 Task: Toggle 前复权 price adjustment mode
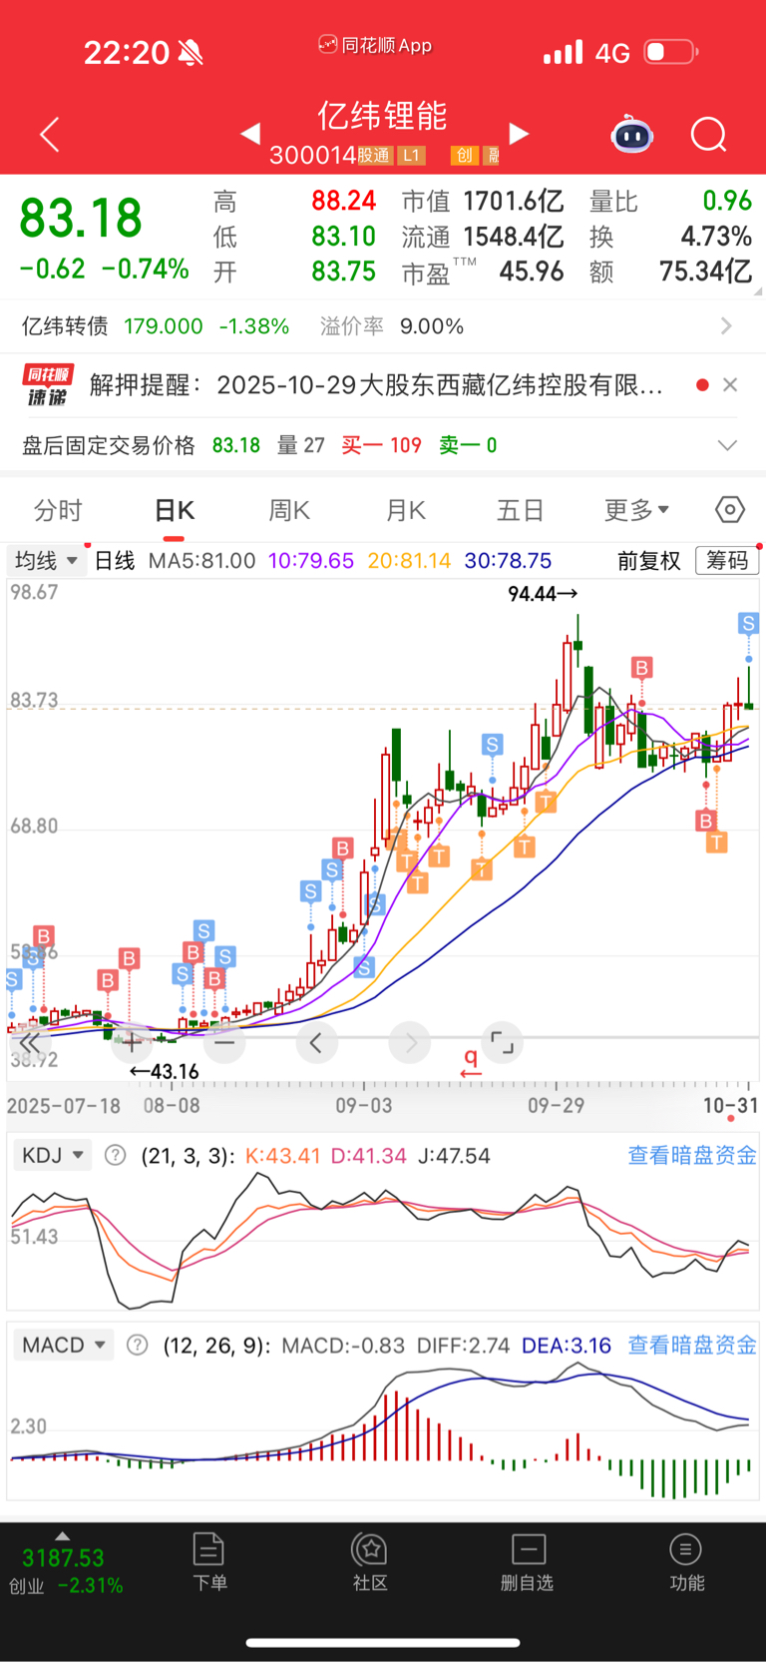648,560
